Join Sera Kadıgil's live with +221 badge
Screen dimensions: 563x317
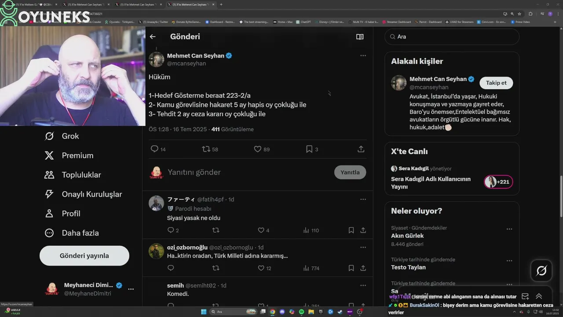click(498, 182)
